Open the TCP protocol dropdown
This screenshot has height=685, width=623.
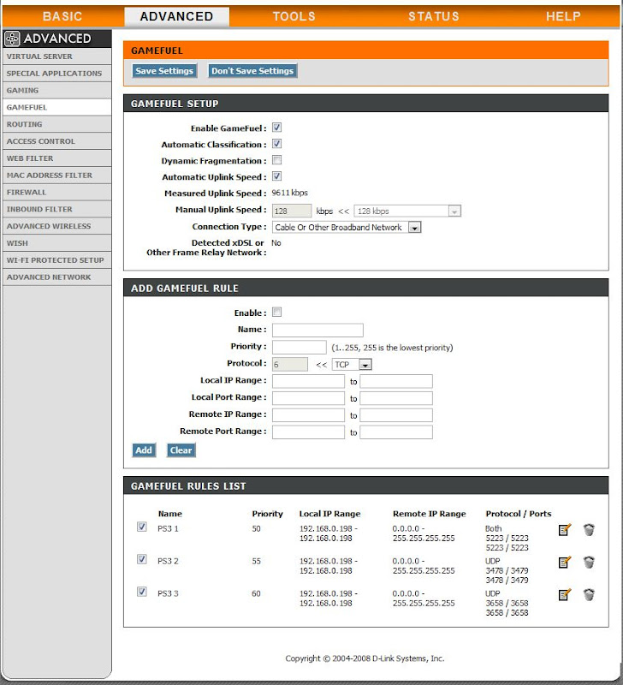point(352,365)
